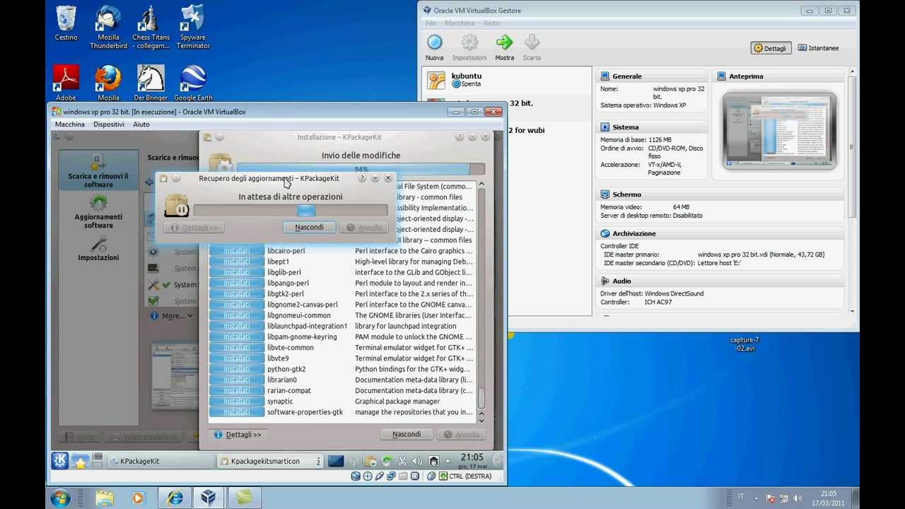Click the Klipper scissors tray icon
The image size is (905, 509).
(402, 461)
